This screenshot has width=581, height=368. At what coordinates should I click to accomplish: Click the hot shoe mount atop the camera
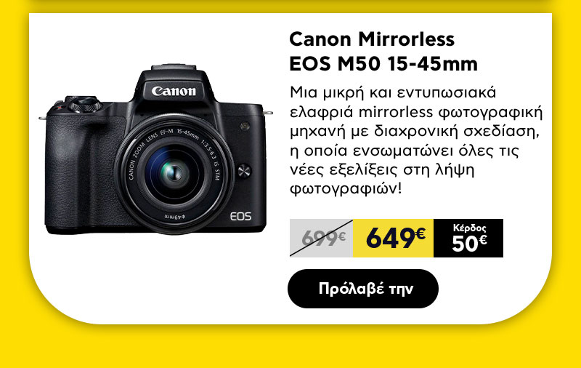coord(174,67)
